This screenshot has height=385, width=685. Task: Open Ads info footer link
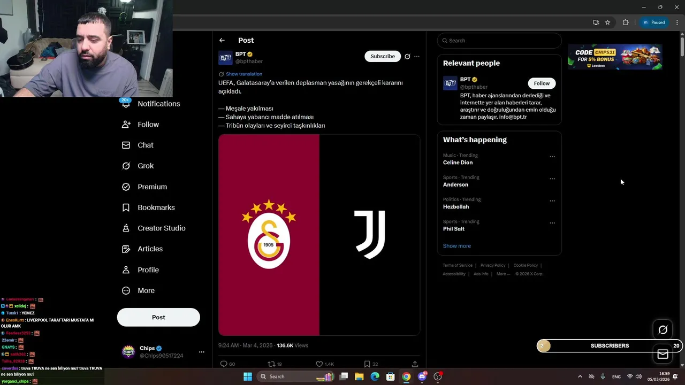coord(481,274)
